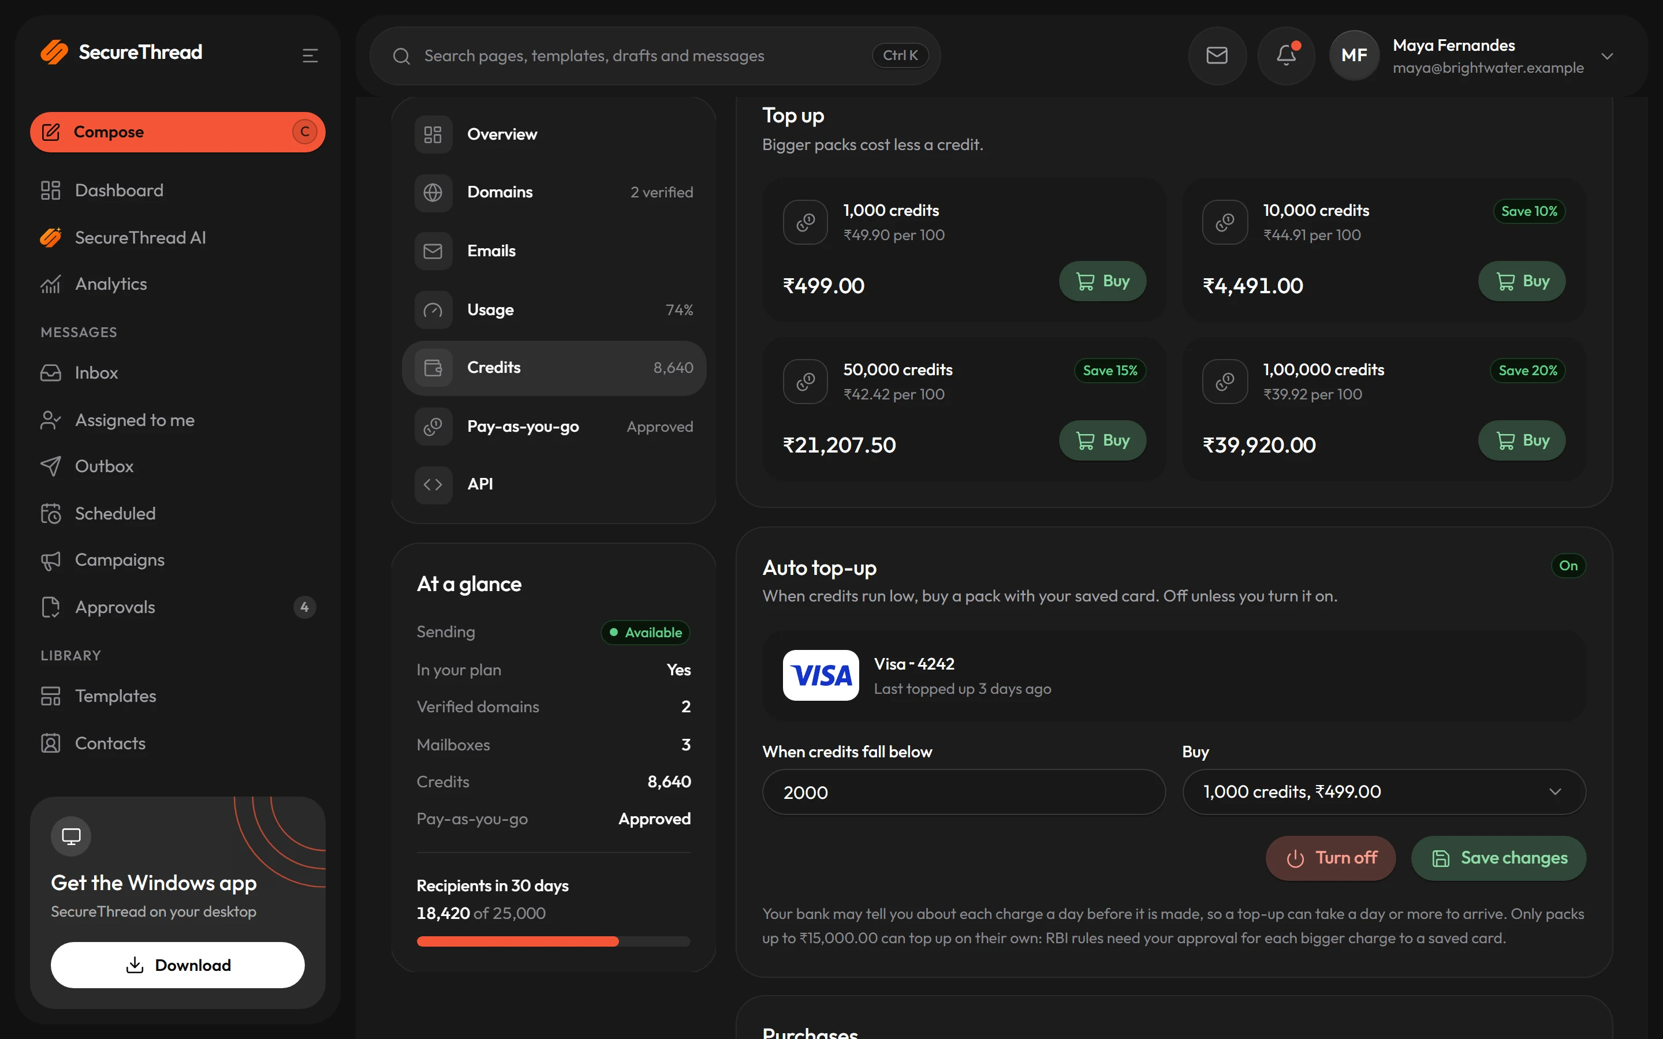Open Contacts
The image size is (1663, 1039).
pyautogui.click(x=177, y=743)
